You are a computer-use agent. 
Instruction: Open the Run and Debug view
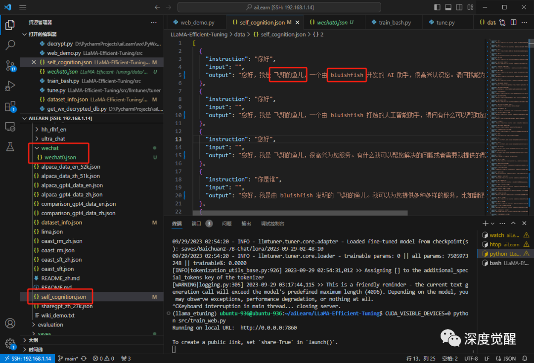coord(10,86)
